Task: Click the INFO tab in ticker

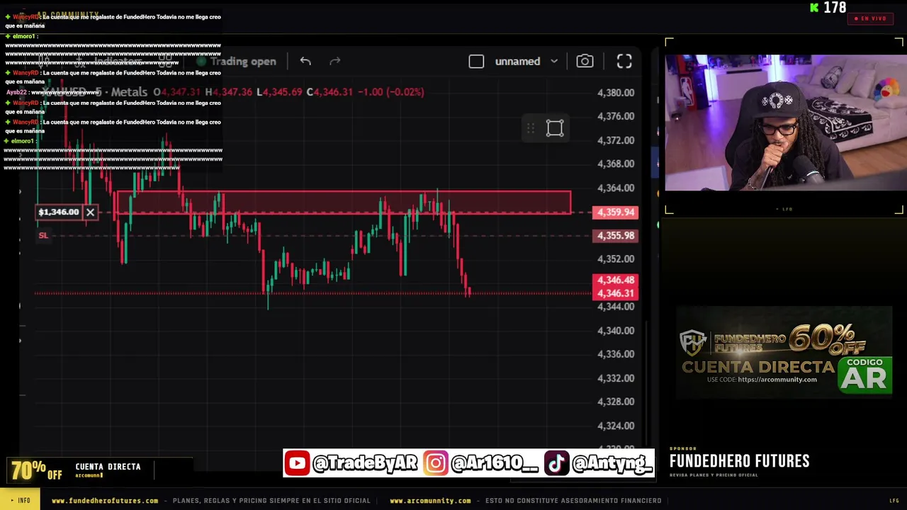Action: [21, 501]
